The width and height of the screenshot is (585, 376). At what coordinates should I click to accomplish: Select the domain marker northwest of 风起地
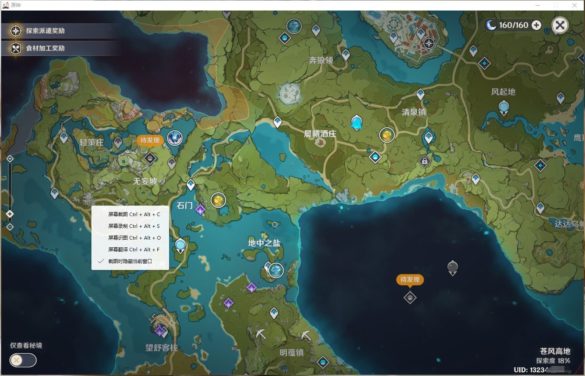[484, 63]
